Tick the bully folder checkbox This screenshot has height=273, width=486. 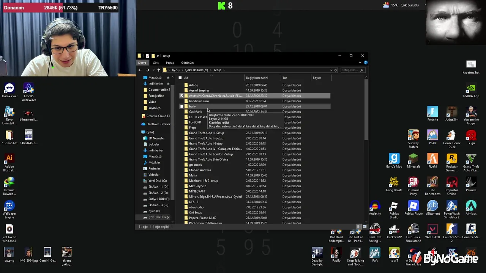(x=181, y=107)
